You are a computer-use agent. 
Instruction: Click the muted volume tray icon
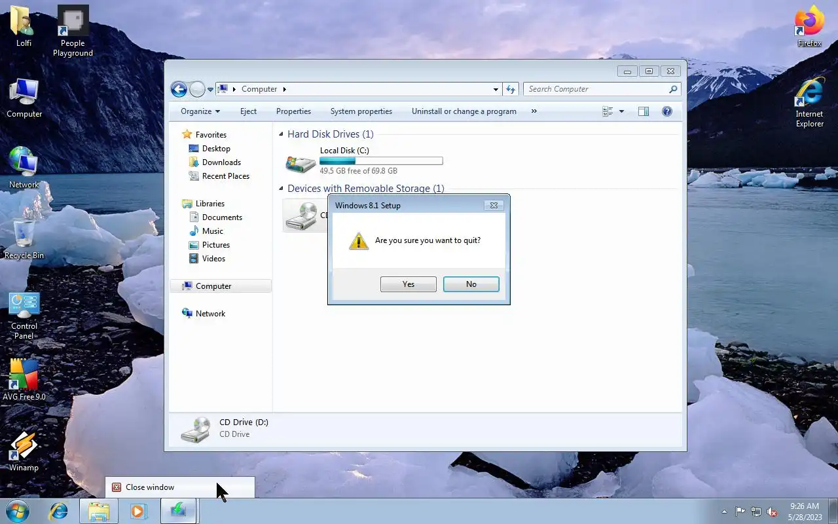point(773,512)
